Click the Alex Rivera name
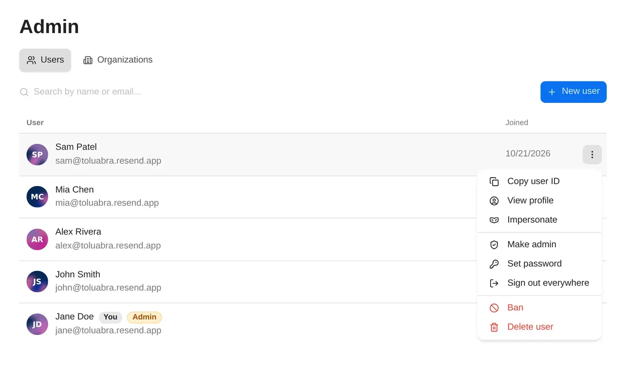 tap(78, 232)
